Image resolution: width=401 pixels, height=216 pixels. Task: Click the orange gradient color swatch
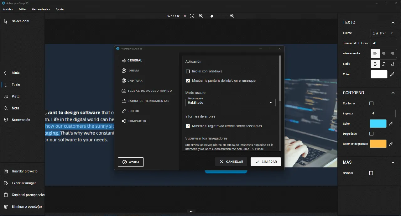pos(378,144)
